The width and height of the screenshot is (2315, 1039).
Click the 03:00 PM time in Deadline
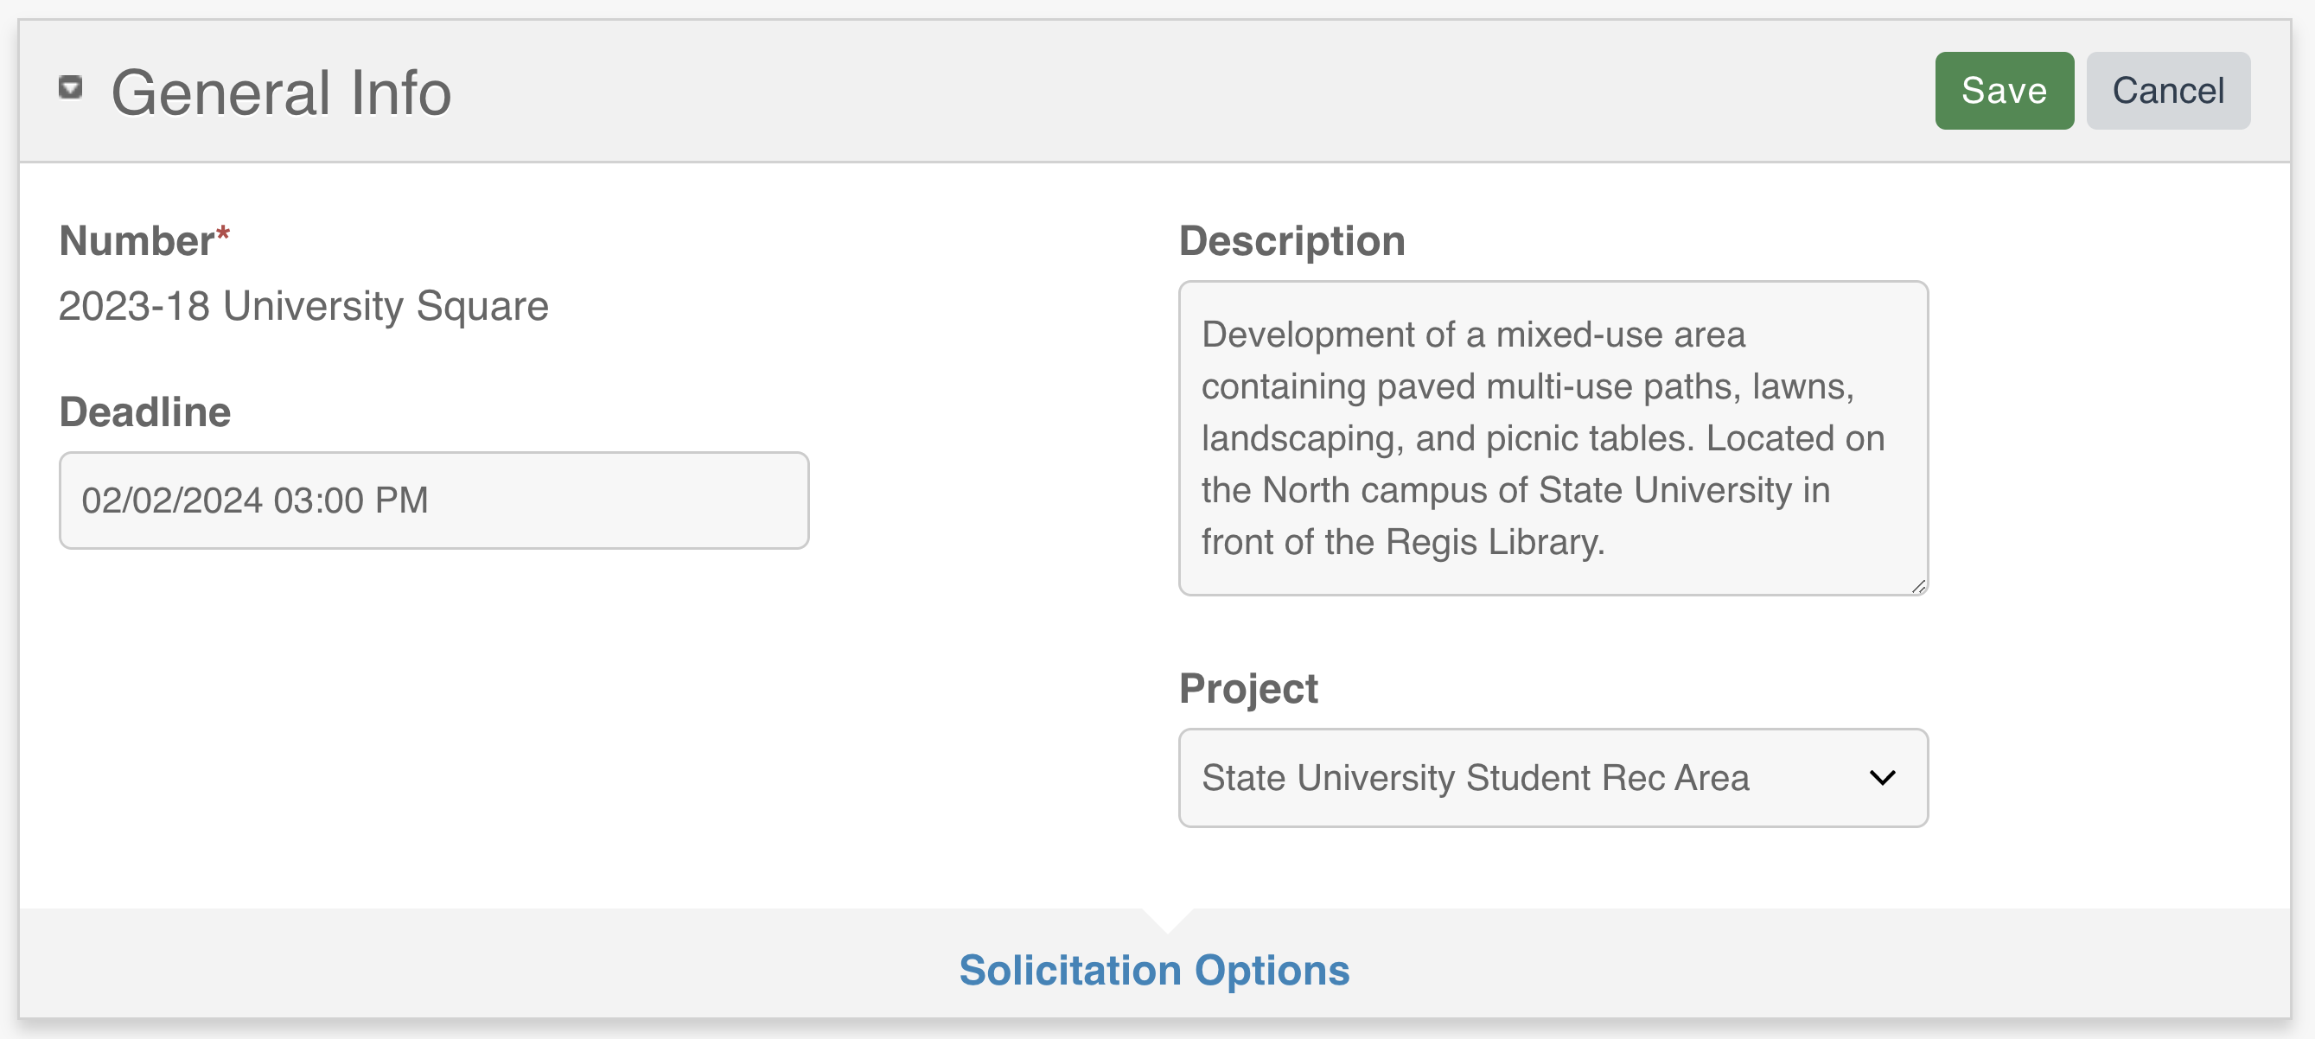[x=350, y=500]
